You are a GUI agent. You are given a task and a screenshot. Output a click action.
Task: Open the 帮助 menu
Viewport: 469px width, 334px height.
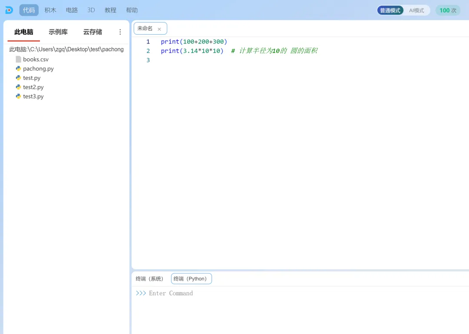132,10
